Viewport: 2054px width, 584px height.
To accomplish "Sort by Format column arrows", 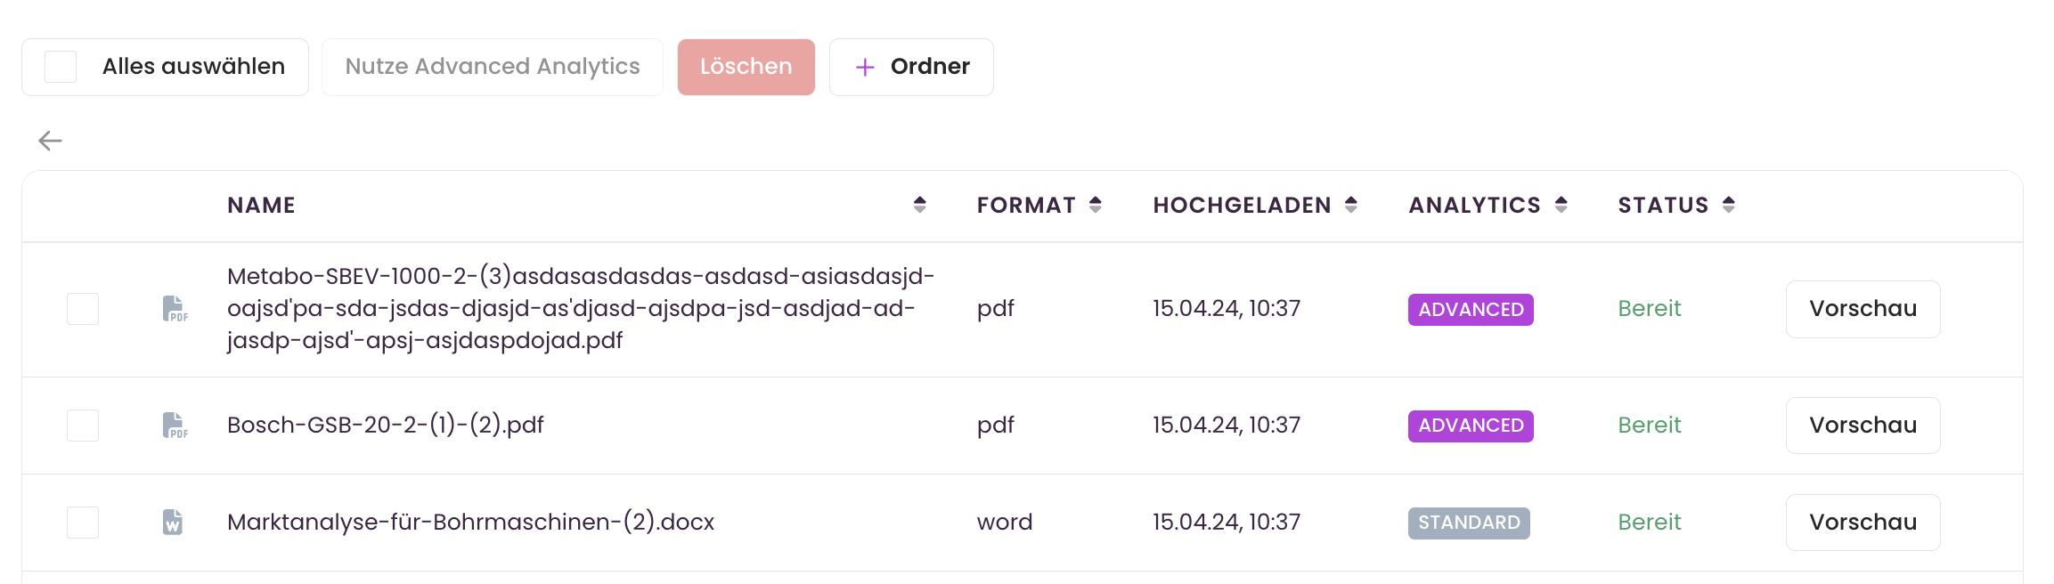I will point(1095,205).
